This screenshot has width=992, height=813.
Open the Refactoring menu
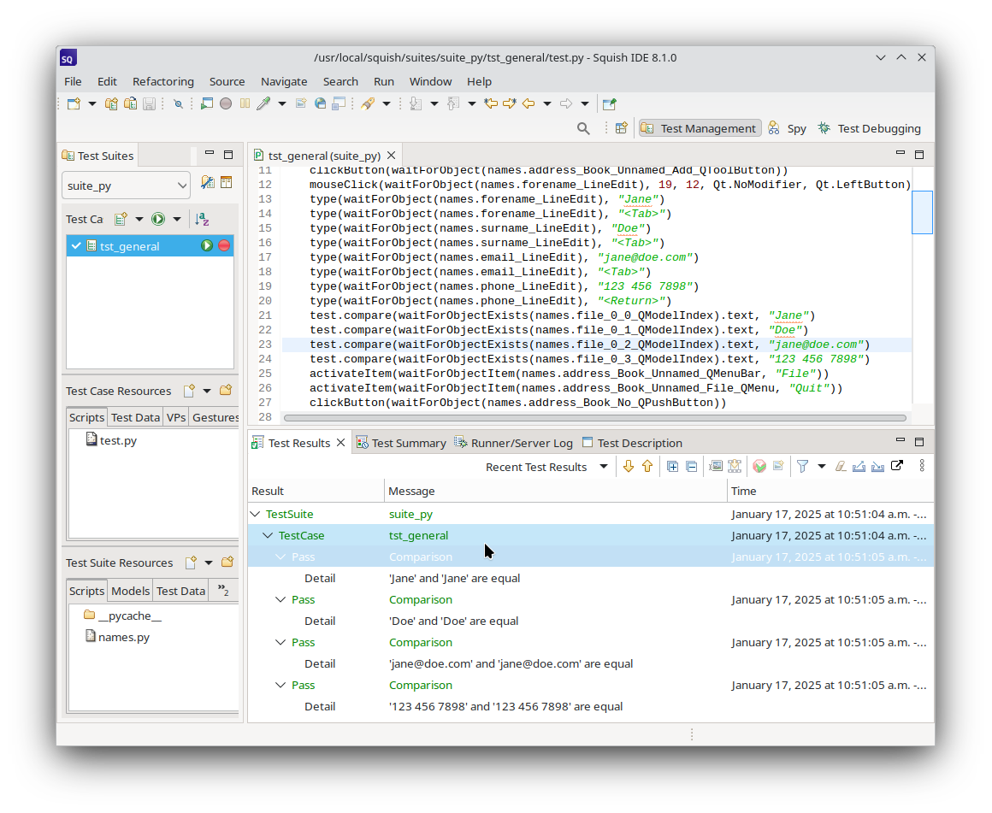tap(162, 81)
